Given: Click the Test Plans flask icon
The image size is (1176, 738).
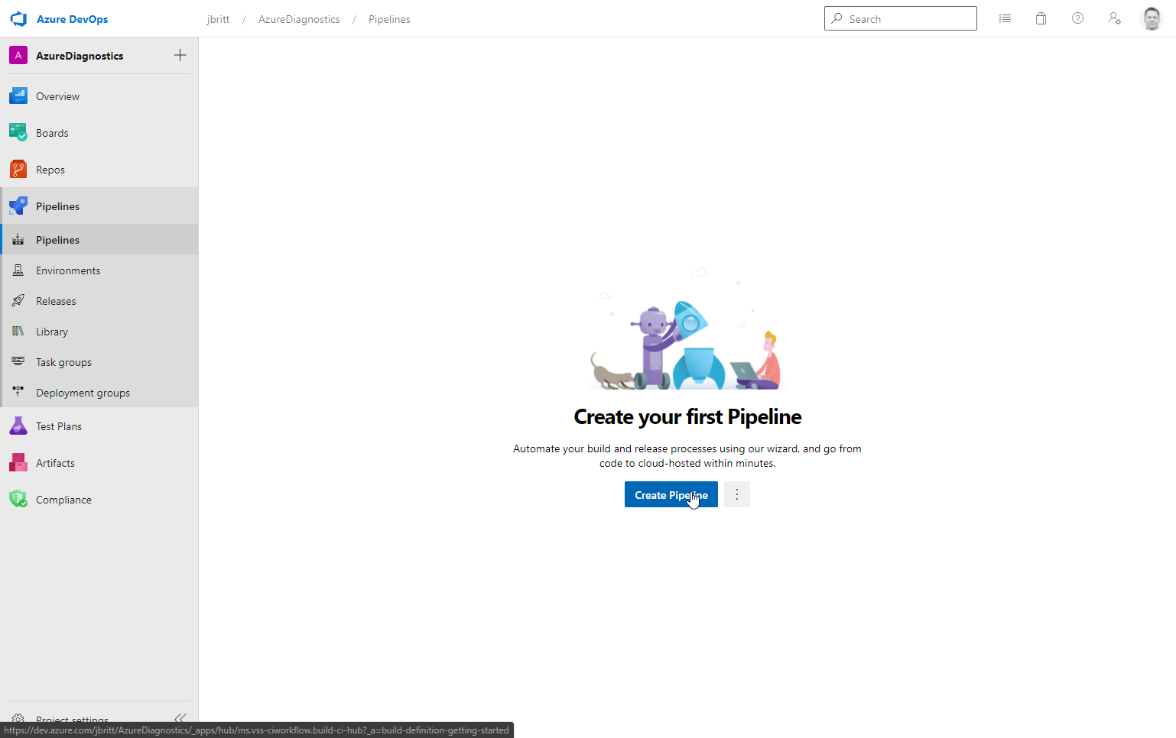Looking at the screenshot, I should pos(18,426).
